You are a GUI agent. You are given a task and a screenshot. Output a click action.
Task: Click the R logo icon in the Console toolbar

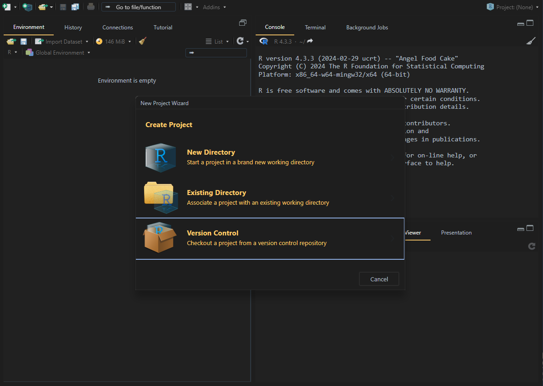pyautogui.click(x=264, y=41)
